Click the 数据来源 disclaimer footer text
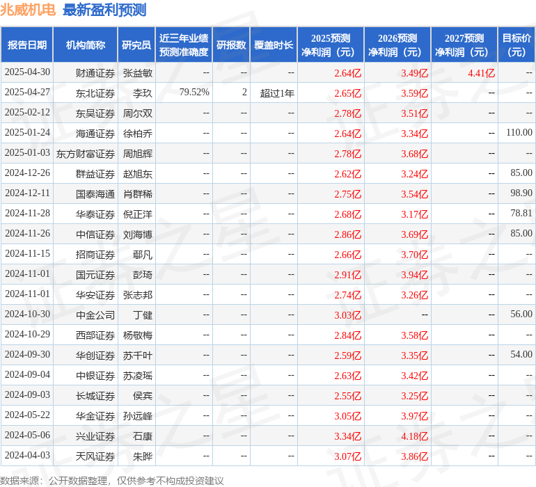 click(x=111, y=480)
